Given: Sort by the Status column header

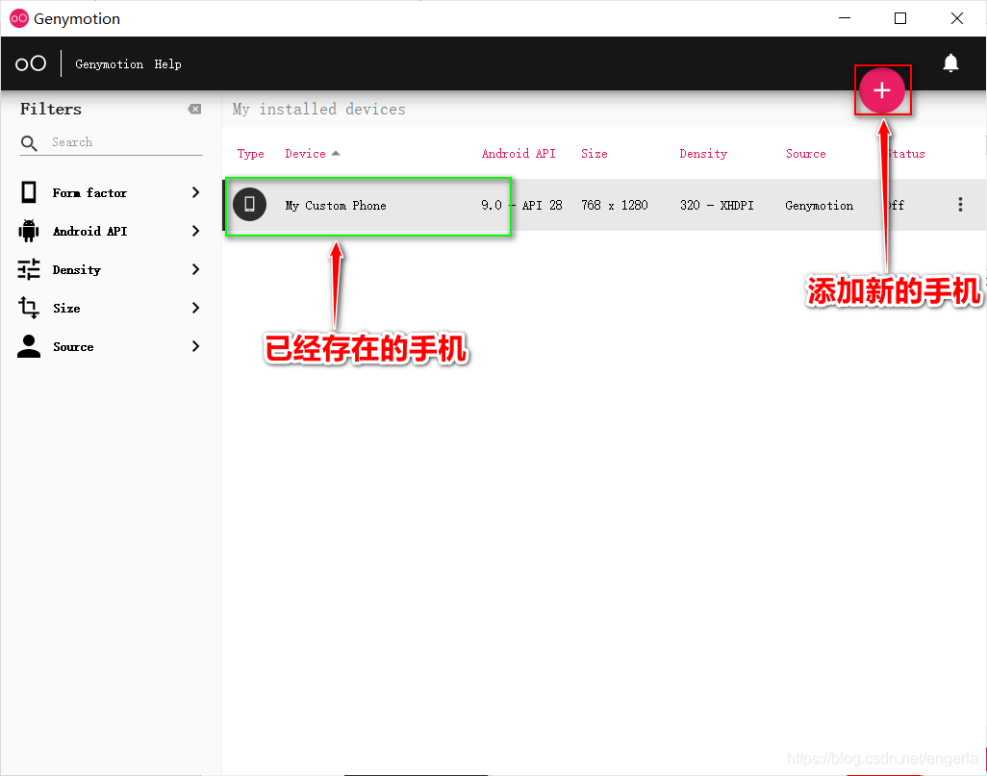Looking at the screenshot, I should [905, 154].
